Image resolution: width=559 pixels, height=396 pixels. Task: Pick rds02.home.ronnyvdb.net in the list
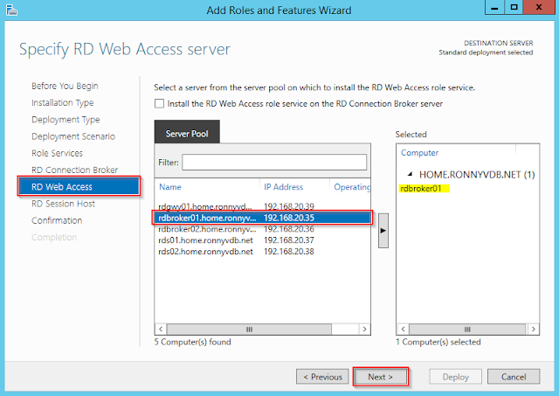tap(205, 252)
